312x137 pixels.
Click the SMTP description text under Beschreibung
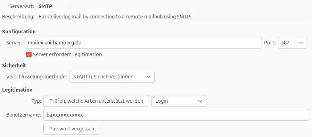tap(115, 17)
